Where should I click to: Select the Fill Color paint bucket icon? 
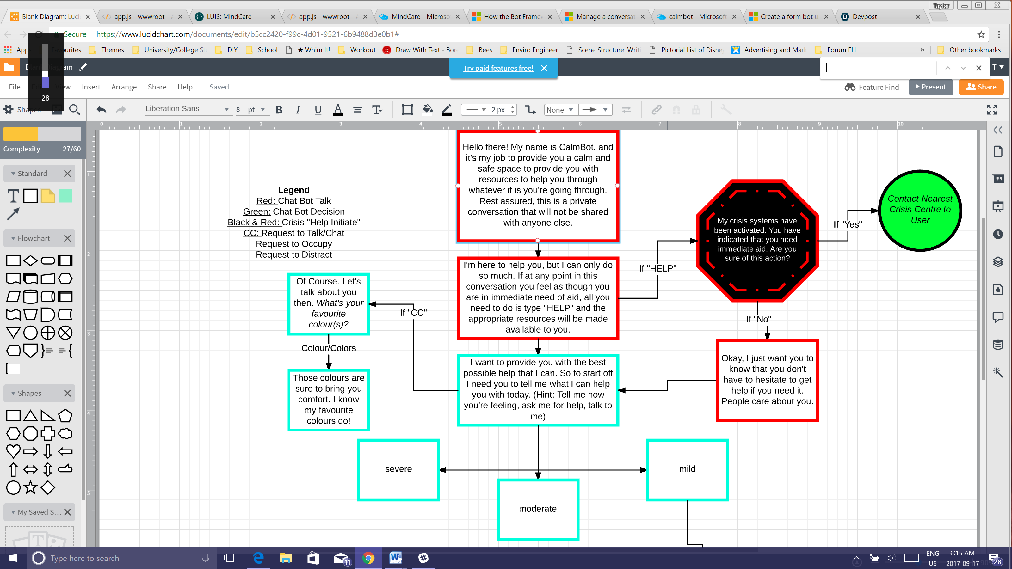coord(428,110)
